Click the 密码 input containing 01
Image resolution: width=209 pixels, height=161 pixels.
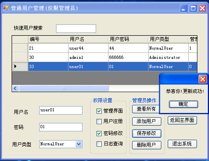(61, 127)
